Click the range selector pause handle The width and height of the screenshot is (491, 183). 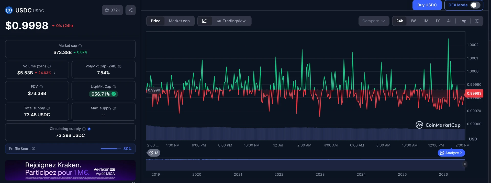click(x=465, y=164)
